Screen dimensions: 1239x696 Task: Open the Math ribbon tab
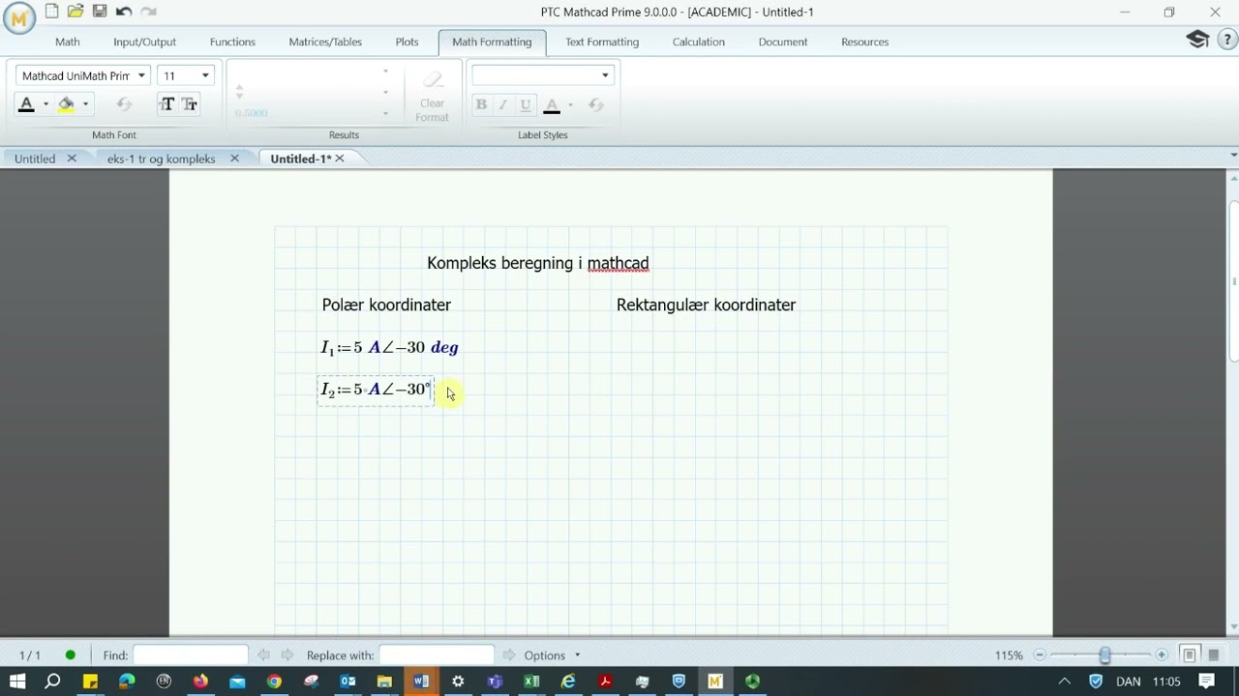(68, 42)
